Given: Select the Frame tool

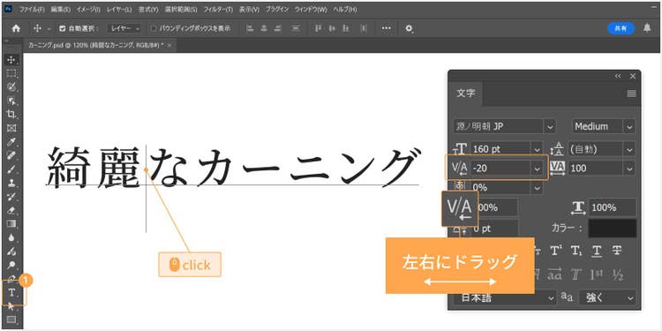Looking at the screenshot, I should pyautogui.click(x=11, y=127).
